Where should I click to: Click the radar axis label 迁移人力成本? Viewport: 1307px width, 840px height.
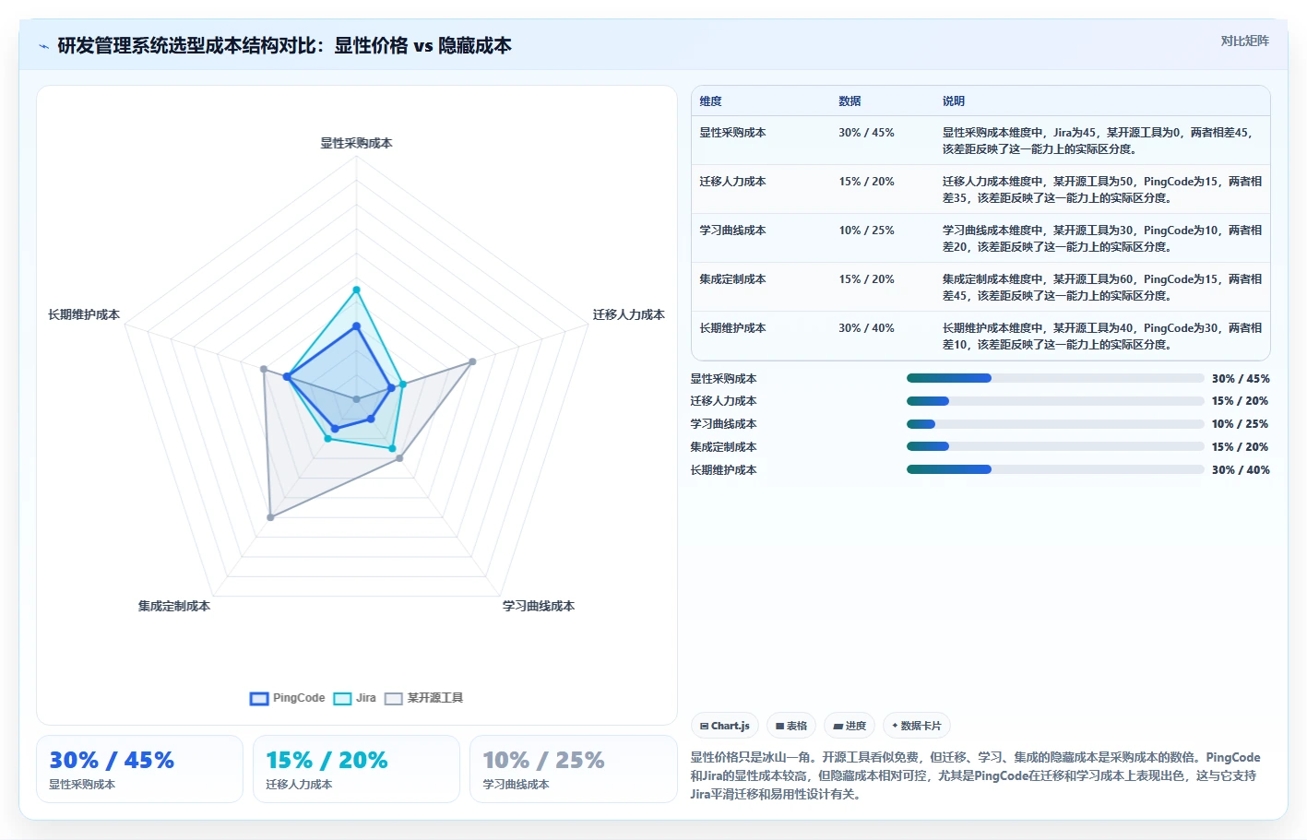point(628,315)
